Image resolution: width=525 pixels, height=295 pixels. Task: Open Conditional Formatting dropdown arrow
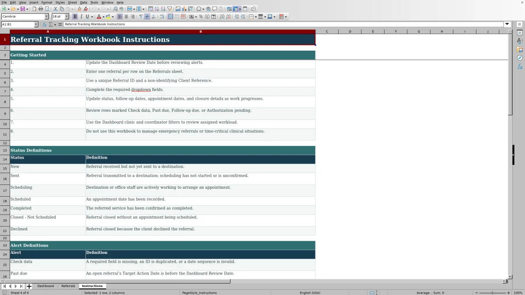click(x=286, y=17)
